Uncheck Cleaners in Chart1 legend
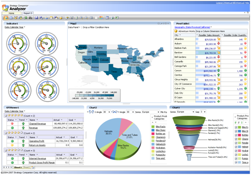The image size is (251, 175). [236, 139]
